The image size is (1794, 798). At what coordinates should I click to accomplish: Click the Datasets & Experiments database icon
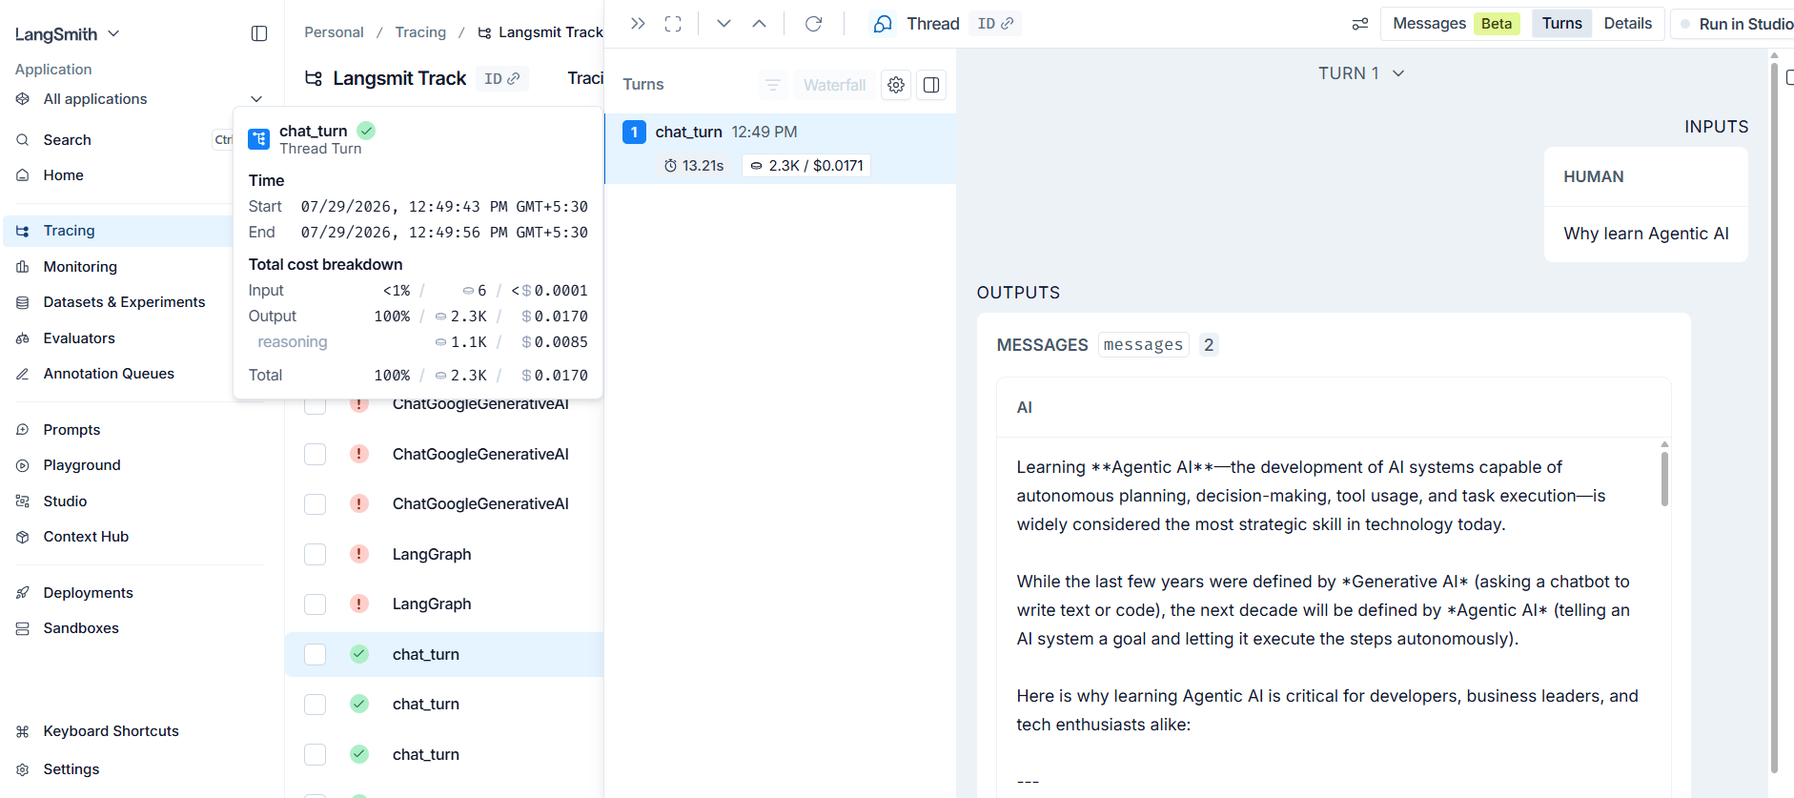point(23,302)
